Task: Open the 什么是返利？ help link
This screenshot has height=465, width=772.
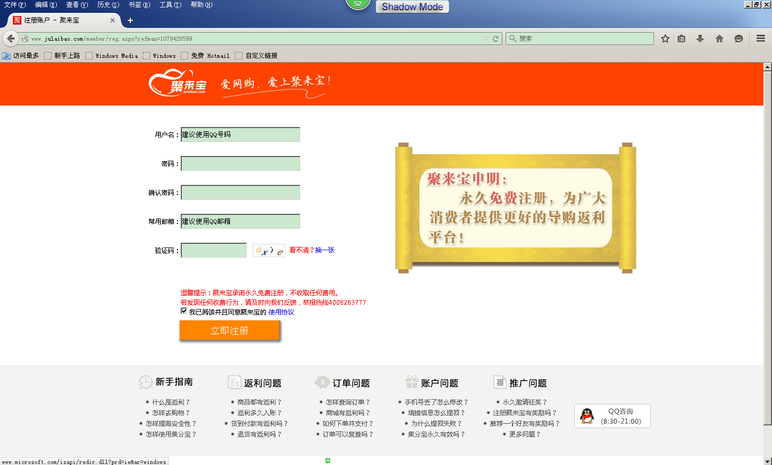Action: click(171, 402)
